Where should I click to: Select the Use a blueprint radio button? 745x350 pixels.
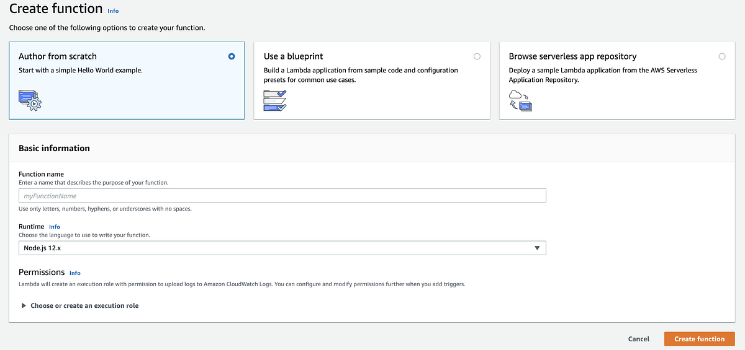(x=477, y=56)
